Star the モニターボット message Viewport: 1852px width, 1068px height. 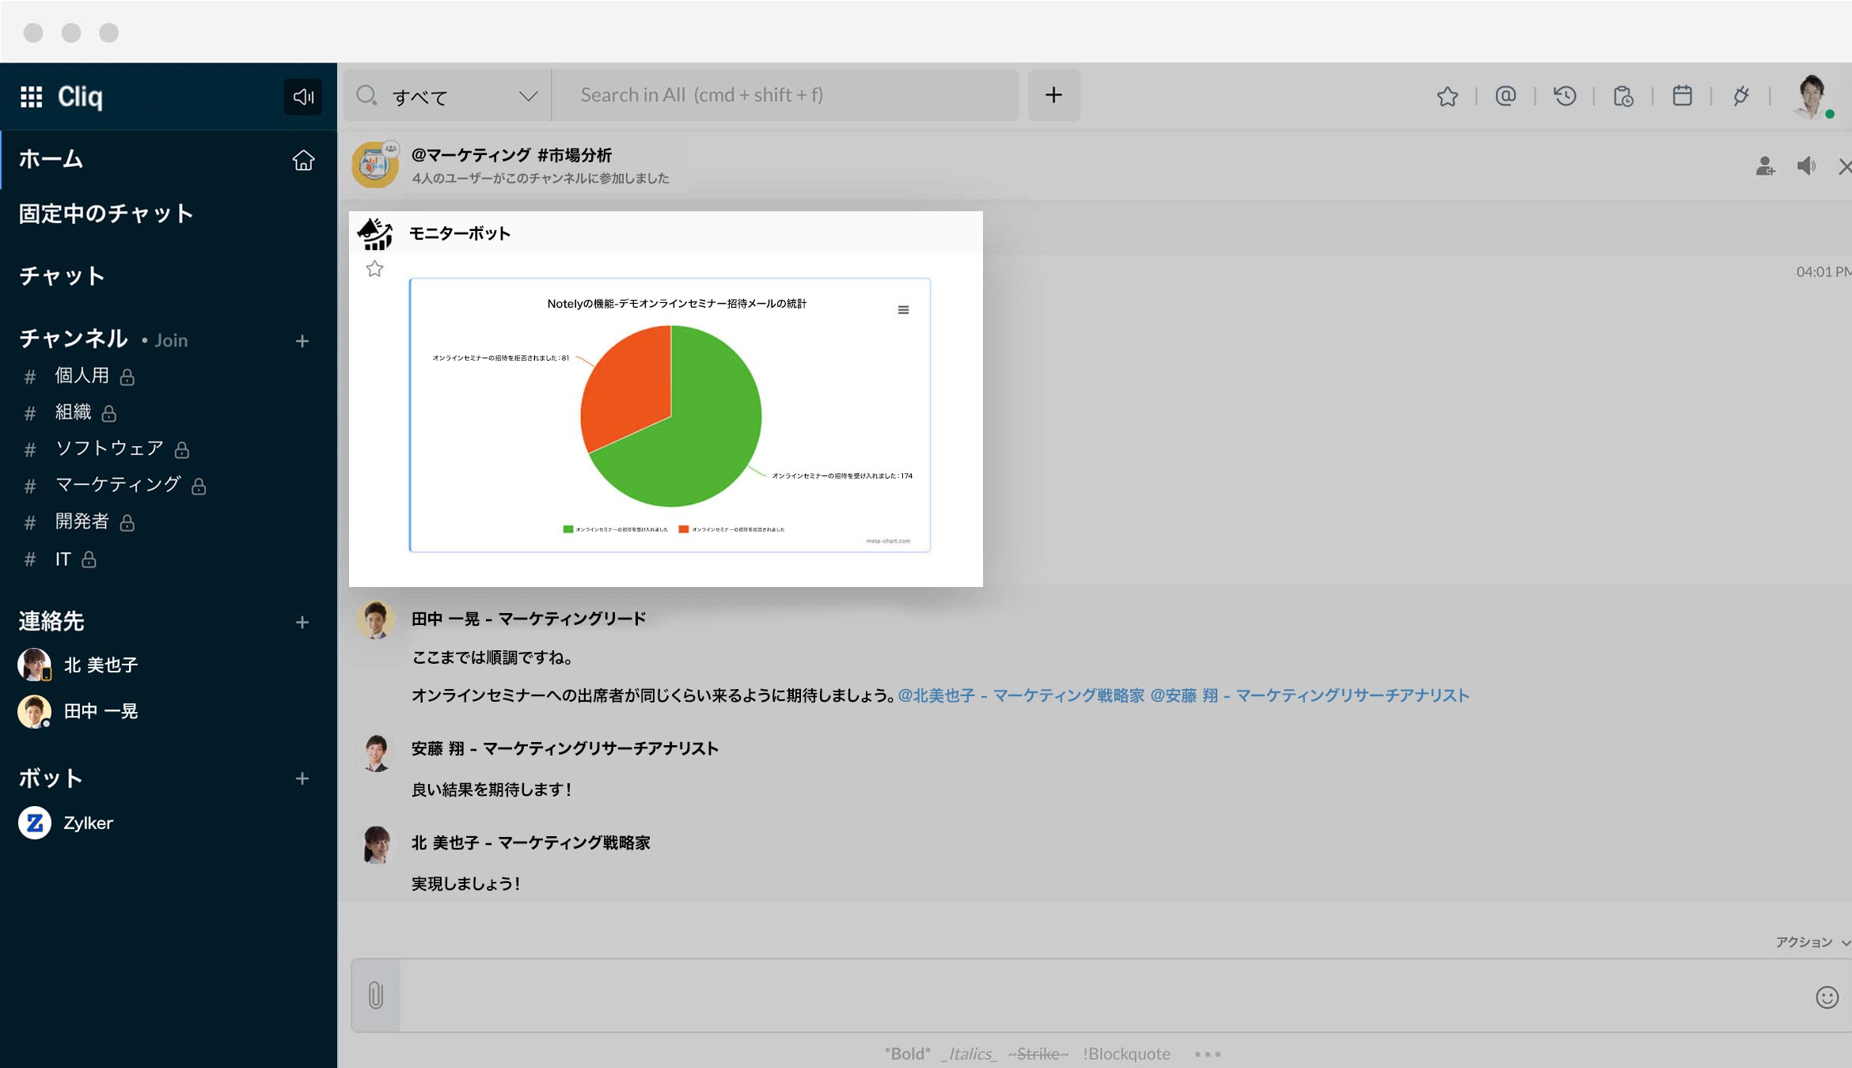(374, 269)
